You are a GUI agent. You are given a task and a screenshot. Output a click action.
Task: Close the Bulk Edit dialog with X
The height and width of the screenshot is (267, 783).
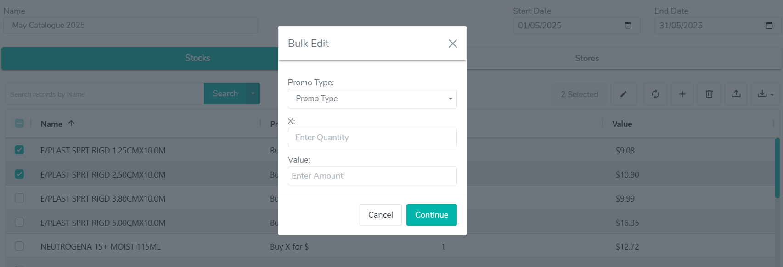(452, 44)
